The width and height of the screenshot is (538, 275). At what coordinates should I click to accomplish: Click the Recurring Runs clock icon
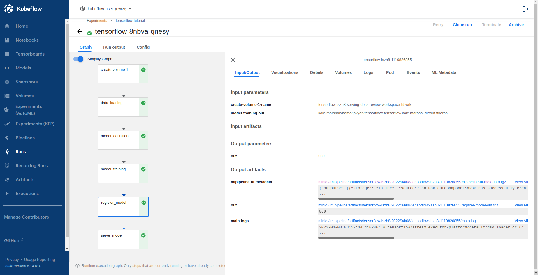(7, 166)
